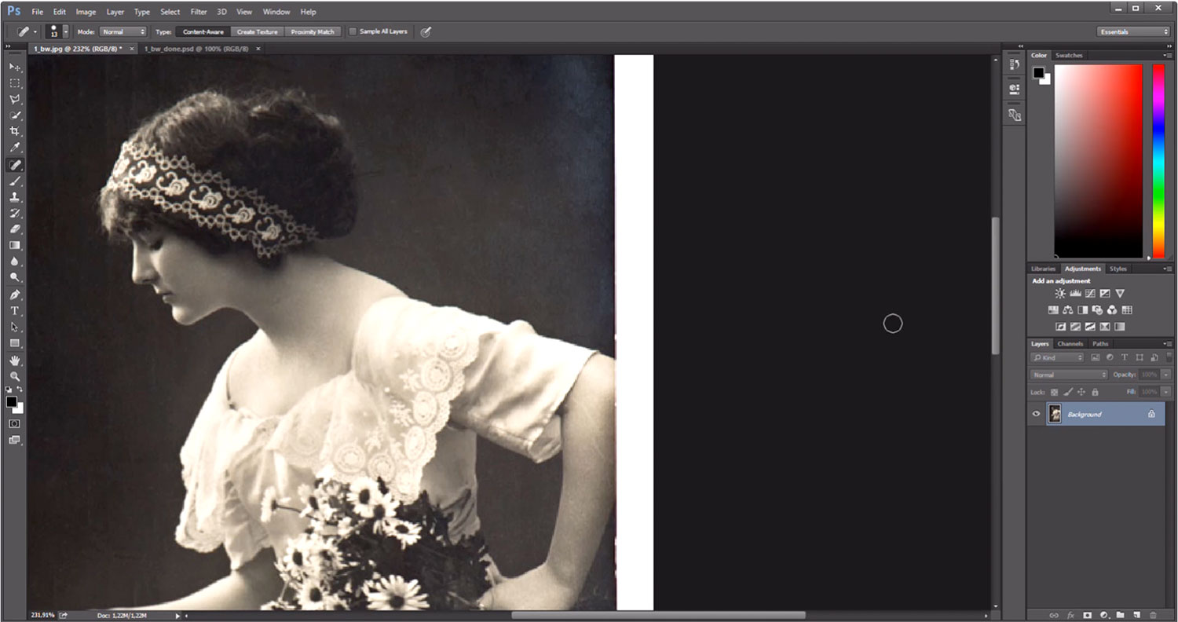Expand the Essentials workspace dropdown

1133,31
